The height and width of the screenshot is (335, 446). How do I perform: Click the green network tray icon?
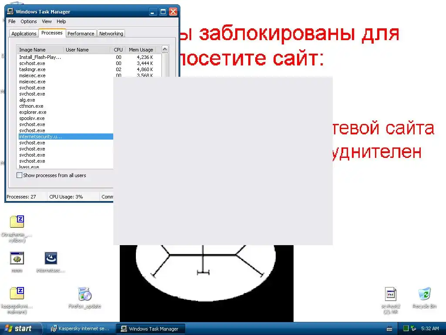point(406,328)
